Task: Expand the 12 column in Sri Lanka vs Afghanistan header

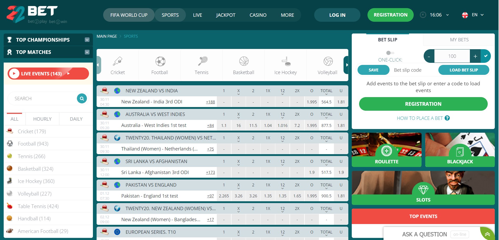Action: point(282,165)
